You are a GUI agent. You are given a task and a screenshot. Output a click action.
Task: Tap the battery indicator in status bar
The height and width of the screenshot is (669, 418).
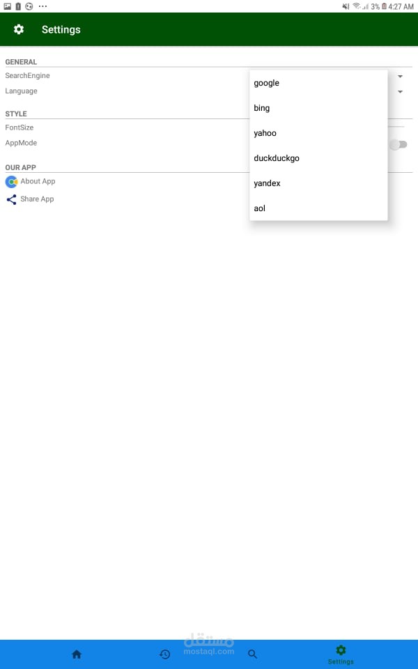click(x=384, y=6)
